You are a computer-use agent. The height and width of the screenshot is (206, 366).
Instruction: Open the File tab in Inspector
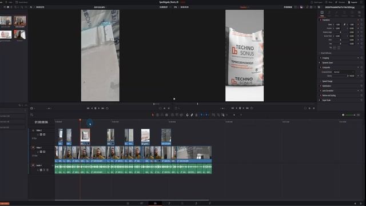[x=359, y=14]
